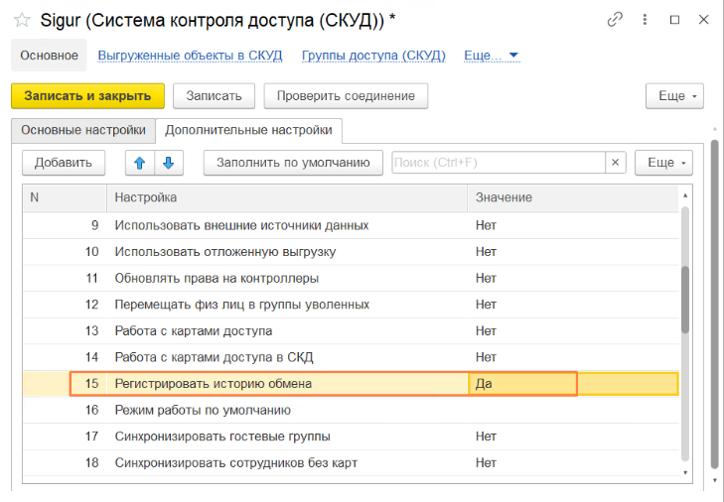
Task: Move row down with blue down arrow
Action: point(168,163)
